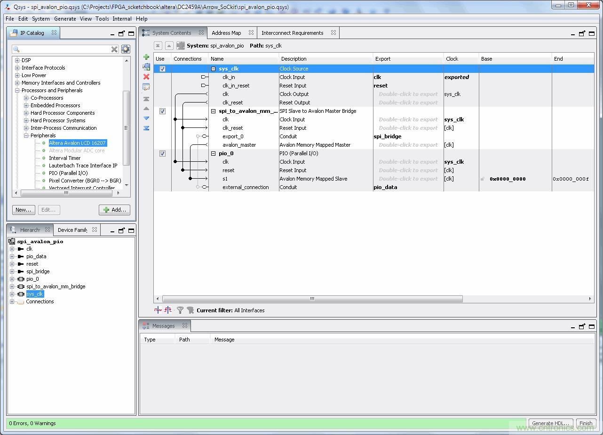Screen dimensions: 603x435
Task: Toggle Use checkbox for spi_to_avalon_mm bridge
Action: pos(162,111)
